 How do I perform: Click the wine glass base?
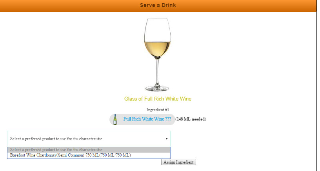tap(157, 88)
